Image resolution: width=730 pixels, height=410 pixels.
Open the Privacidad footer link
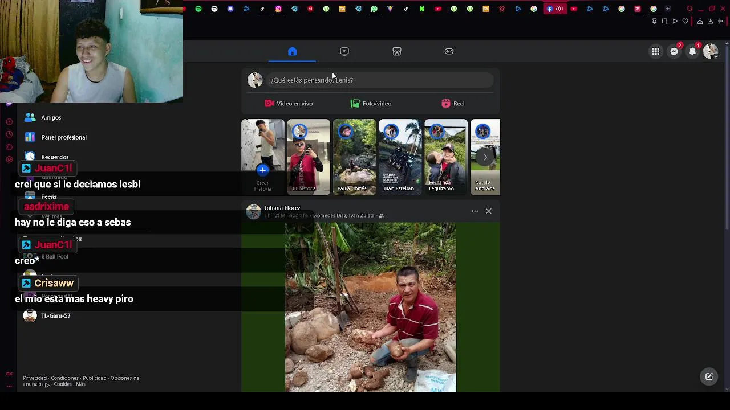point(35,378)
